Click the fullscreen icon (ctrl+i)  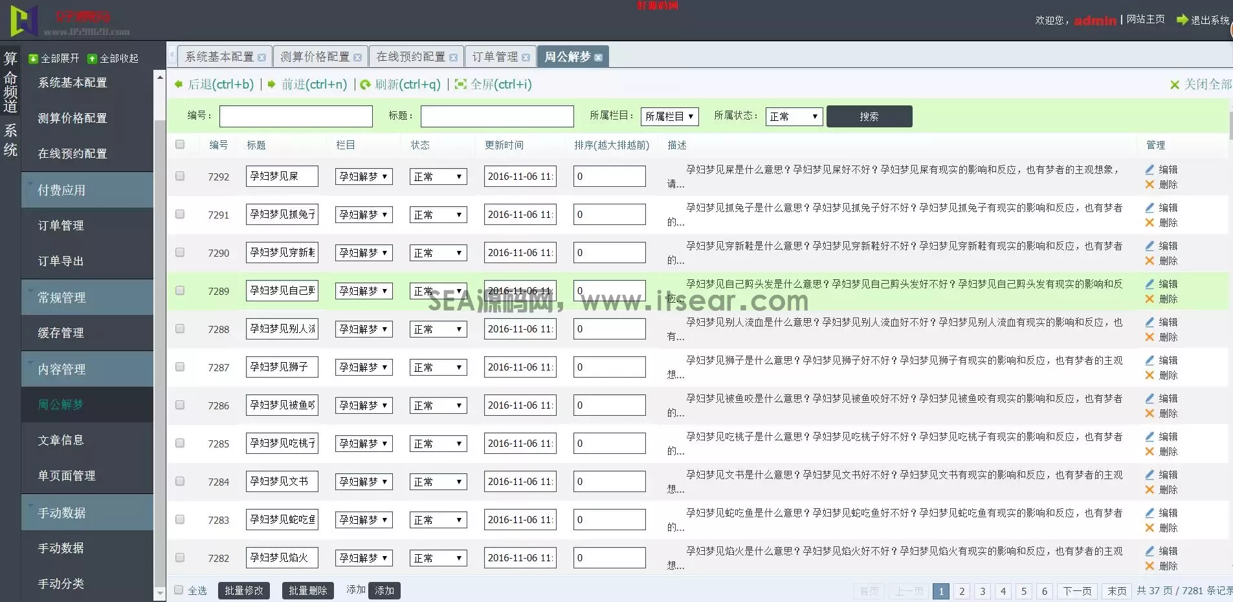pyautogui.click(x=460, y=84)
